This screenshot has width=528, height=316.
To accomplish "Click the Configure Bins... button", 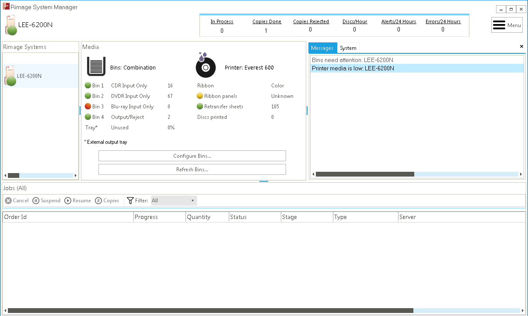I will coord(192,156).
